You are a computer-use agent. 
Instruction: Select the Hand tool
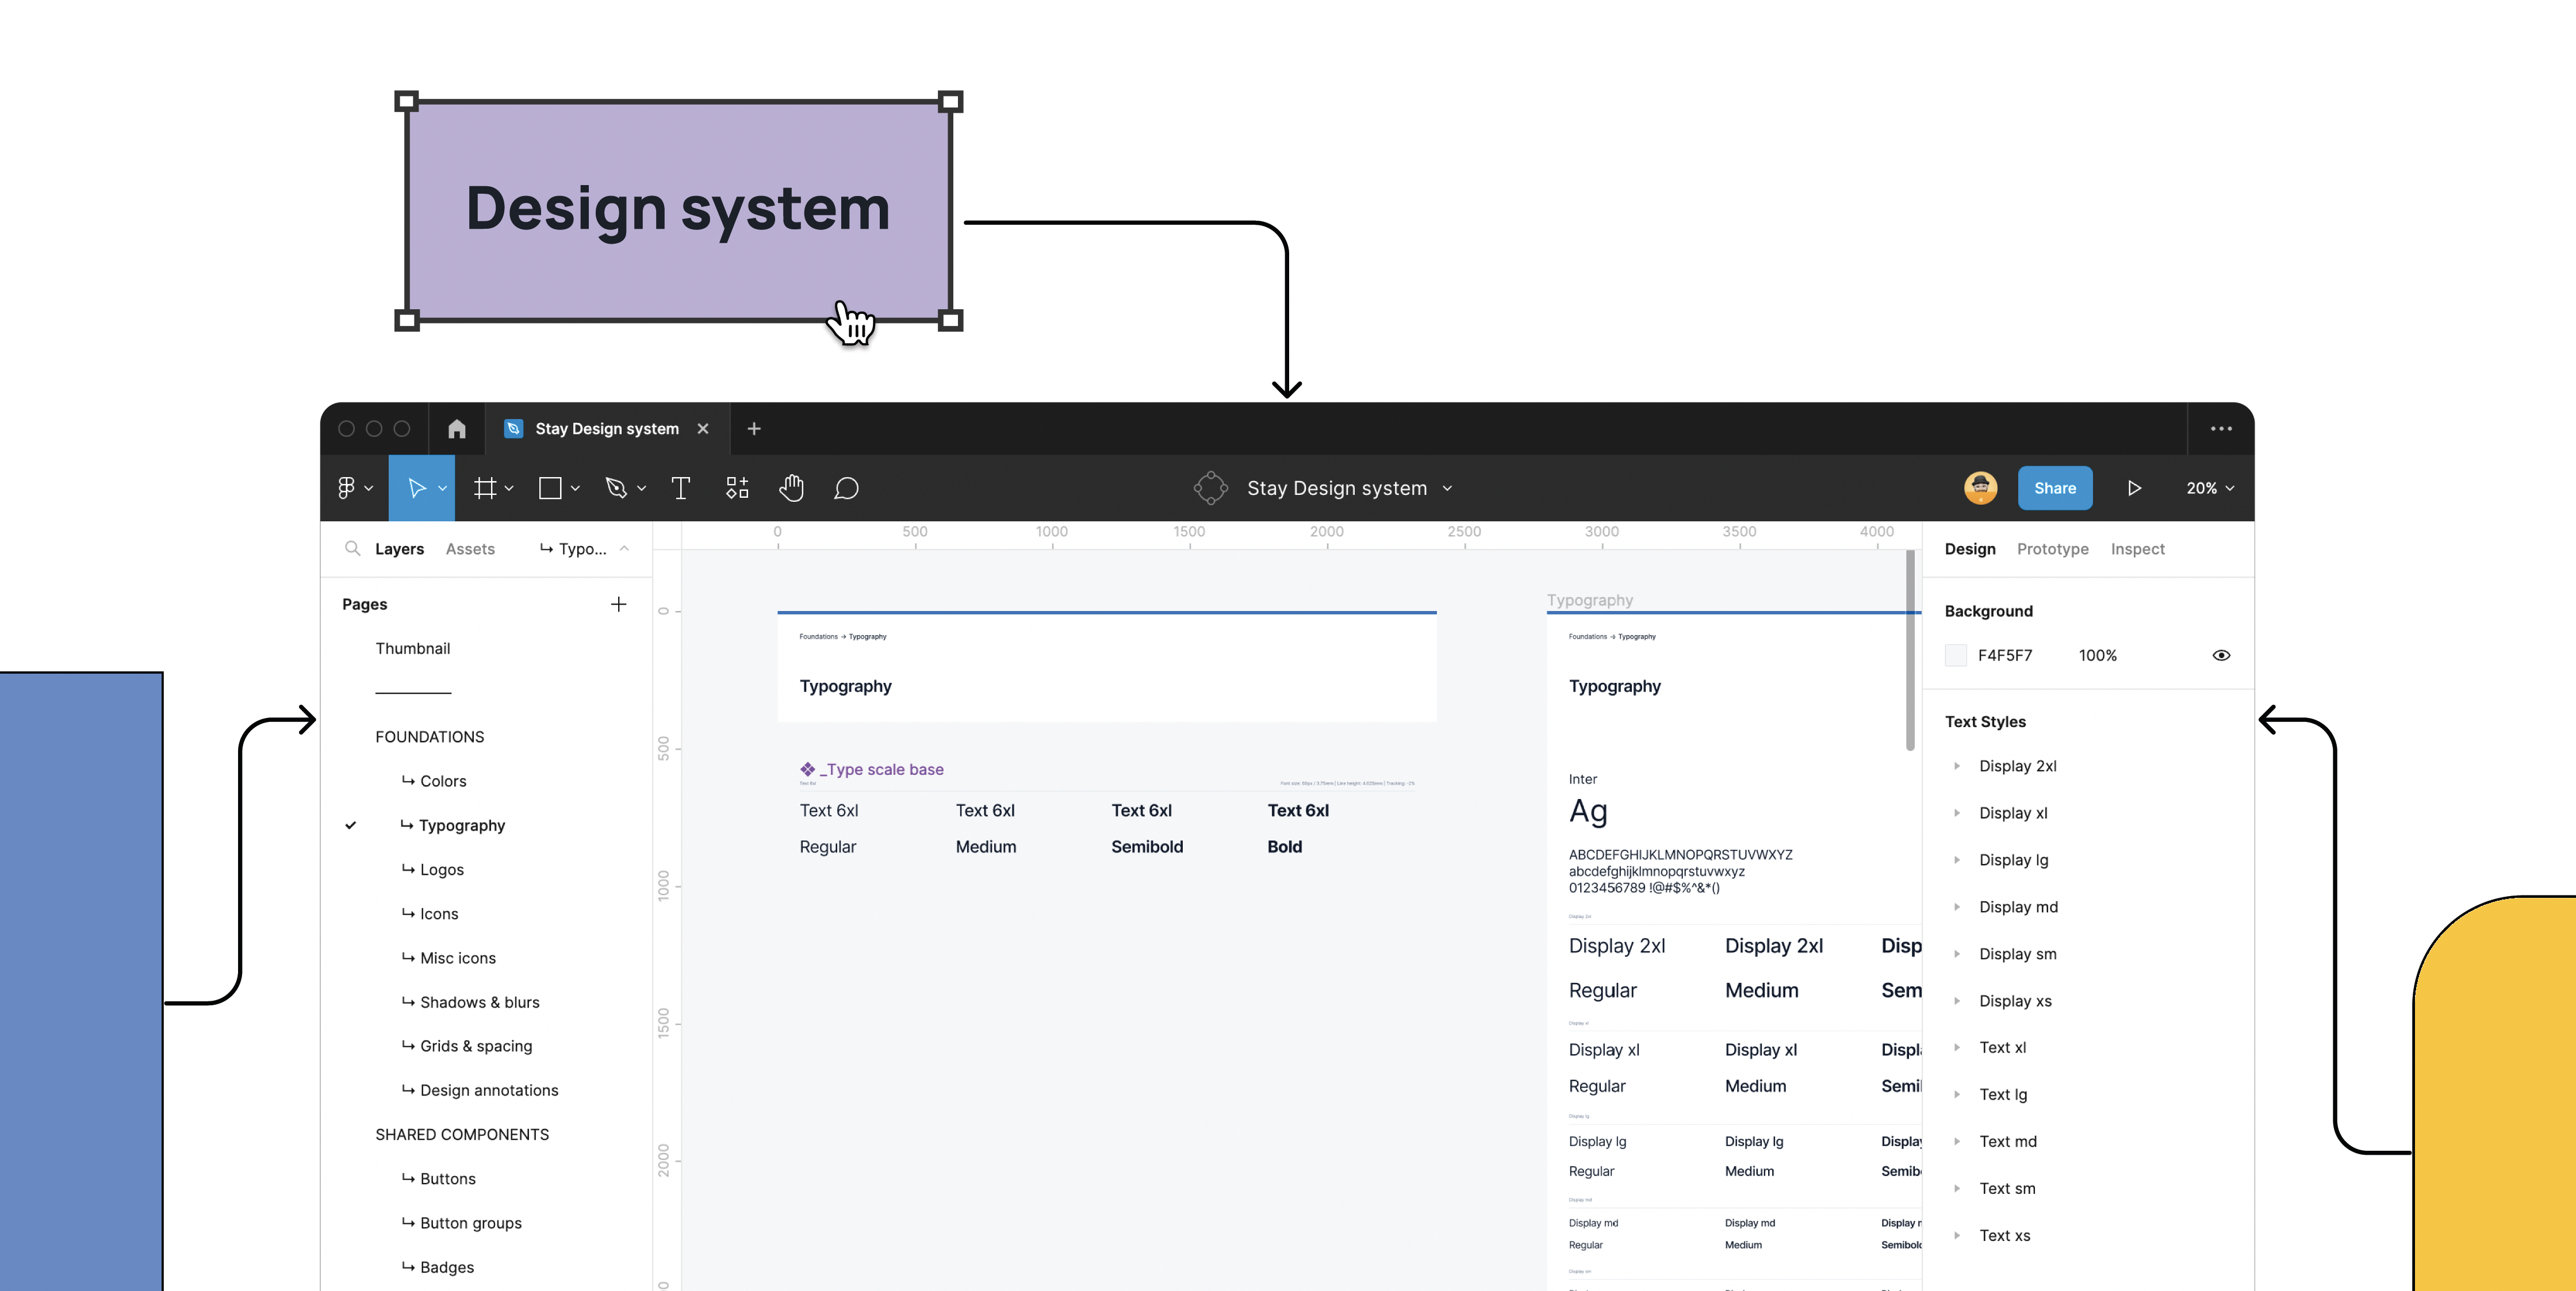tap(791, 488)
